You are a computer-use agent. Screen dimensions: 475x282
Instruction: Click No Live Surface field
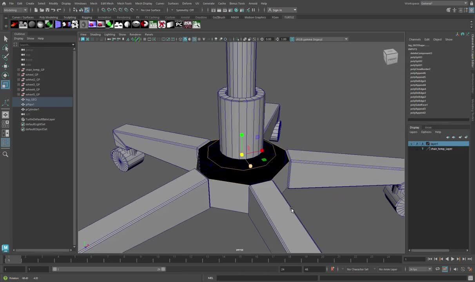tap(151, 10)
